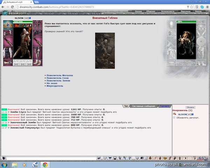Click the chat message input field
The height and width of the screenshot is (168, 210).
[51, 159]
